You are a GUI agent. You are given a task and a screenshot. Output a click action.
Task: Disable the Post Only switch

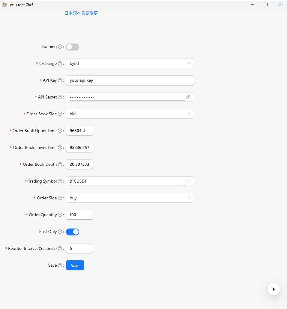click(73, 232)
